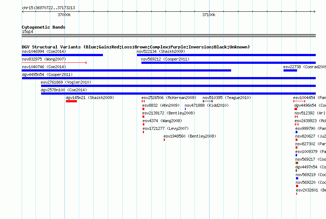Select the red dgv145n21 loss bar

point(71,101)
